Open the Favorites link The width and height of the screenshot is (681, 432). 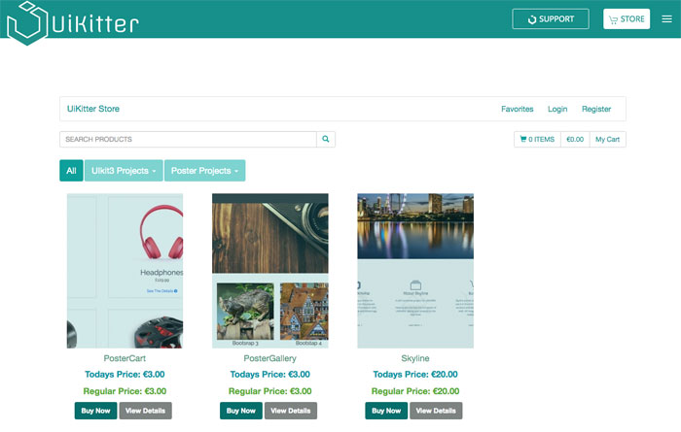pyautogui.click(x=517, y=109)
